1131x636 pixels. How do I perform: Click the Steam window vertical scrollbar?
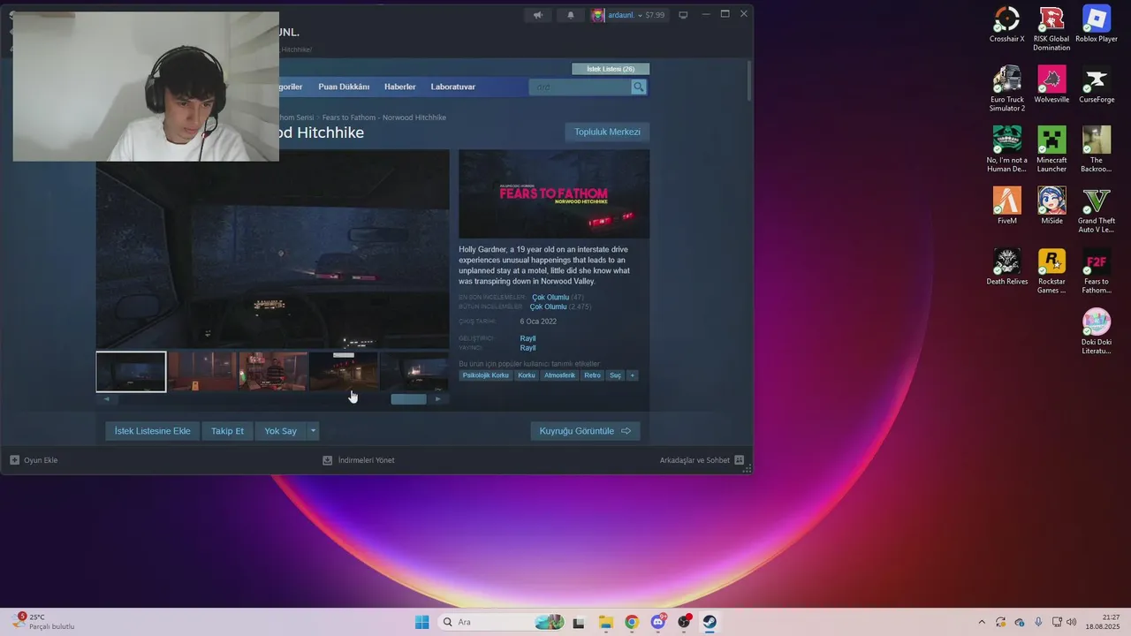point(749,79)
